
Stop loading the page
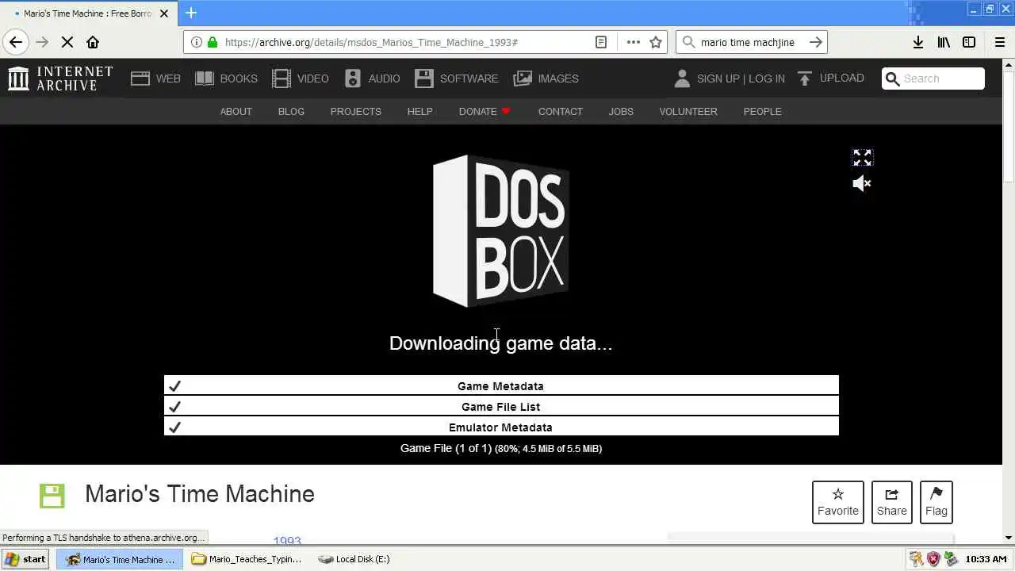[x=67, y=42]
